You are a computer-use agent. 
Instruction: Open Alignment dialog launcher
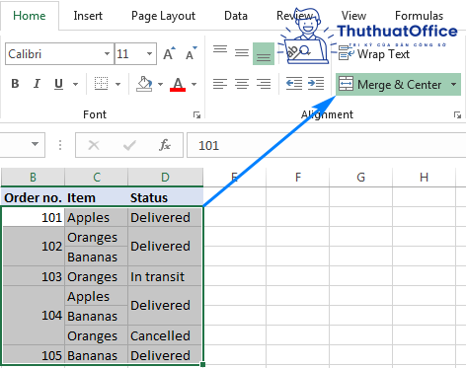(457, 114)
